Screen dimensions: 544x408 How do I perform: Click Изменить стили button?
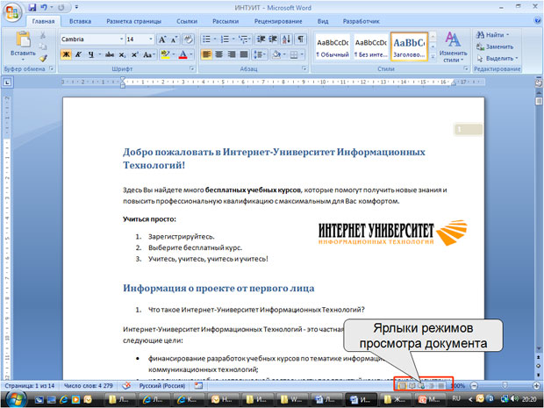pos(453,47)
